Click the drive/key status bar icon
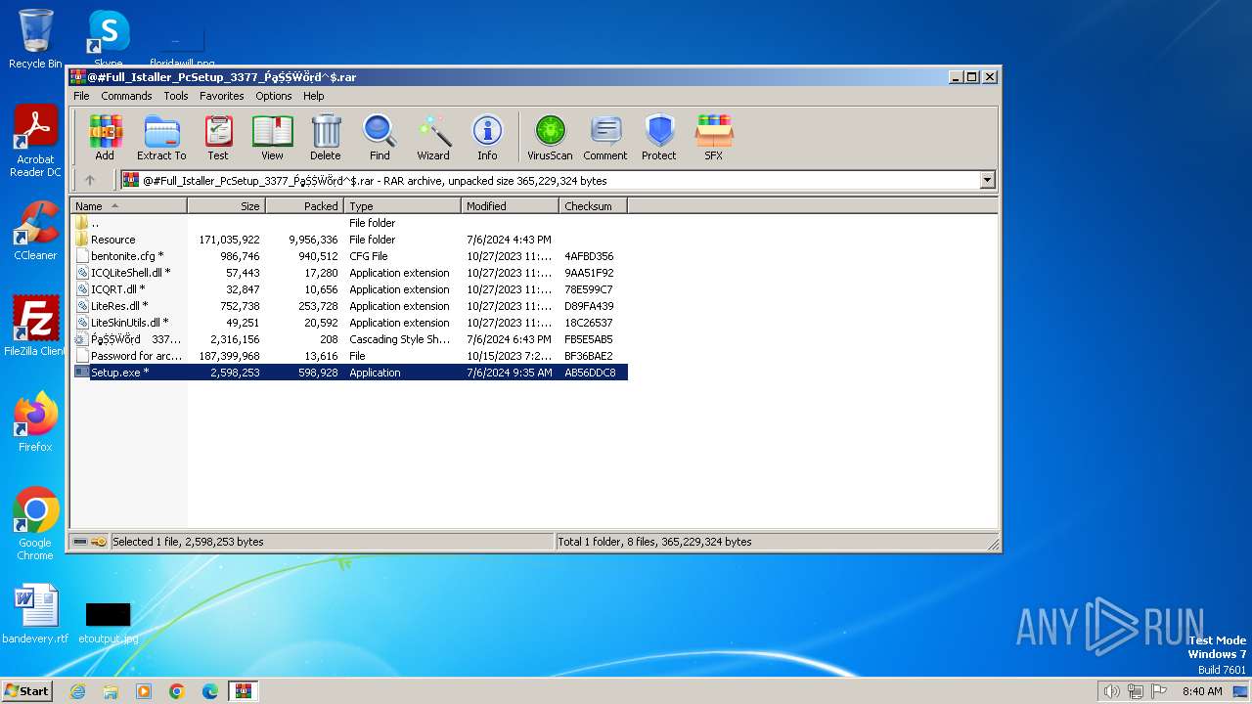The width and height of the screenshot is (1252, 704). (90, 542)
